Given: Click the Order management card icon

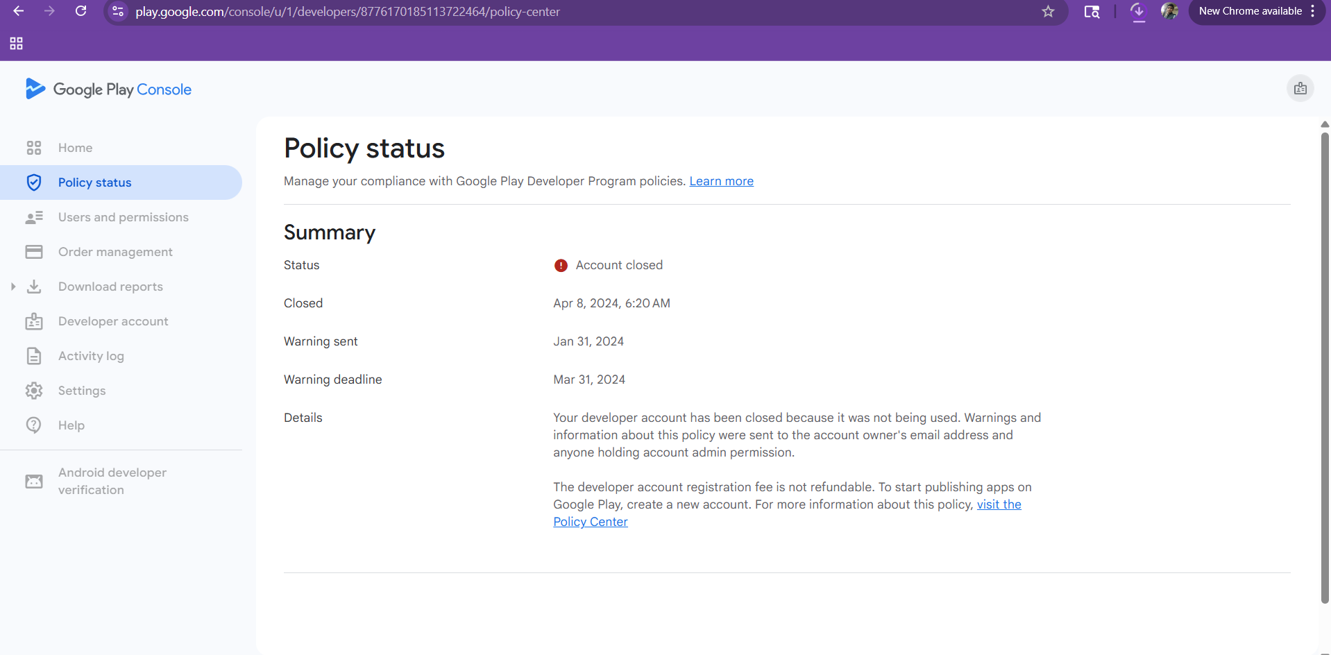Looking at the screenshot, I should click(34, 252).
